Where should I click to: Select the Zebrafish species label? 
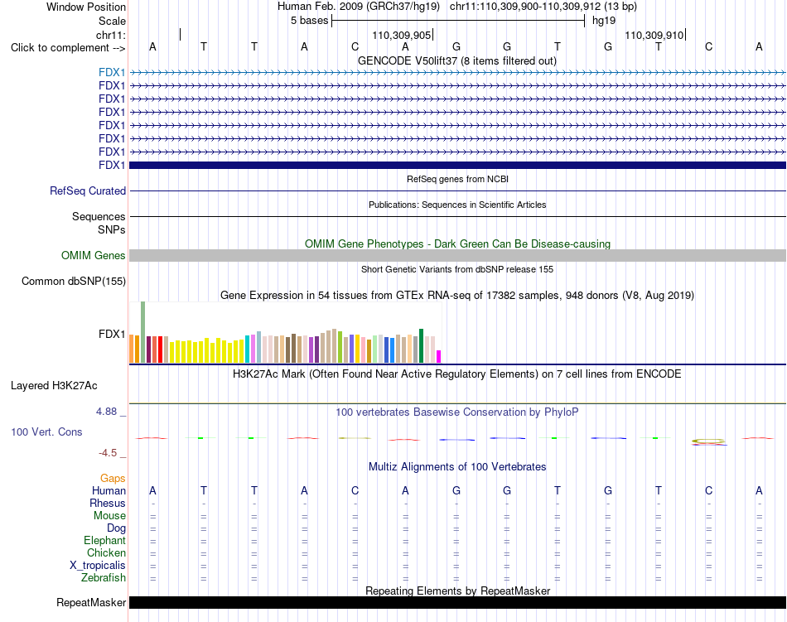(104, 578)
